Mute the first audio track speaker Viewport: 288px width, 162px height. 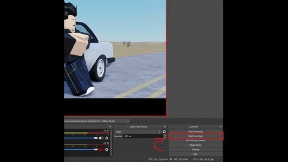[101, 138]
